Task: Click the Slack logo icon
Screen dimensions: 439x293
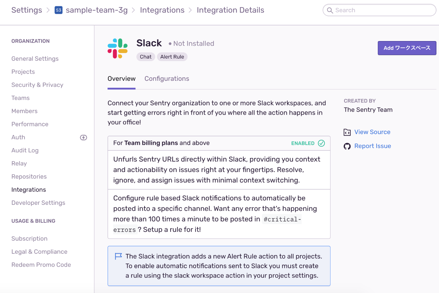Action: 118,49
